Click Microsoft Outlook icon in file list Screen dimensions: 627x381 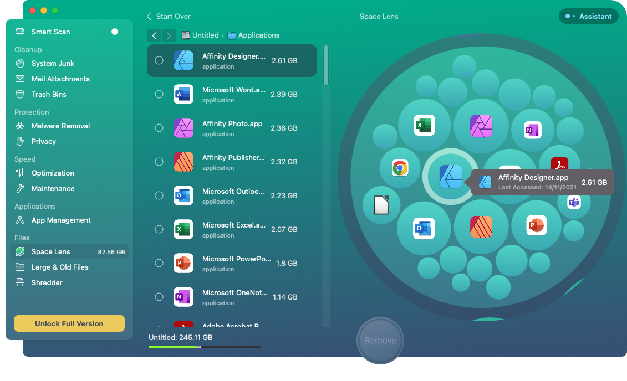[183, 195]
